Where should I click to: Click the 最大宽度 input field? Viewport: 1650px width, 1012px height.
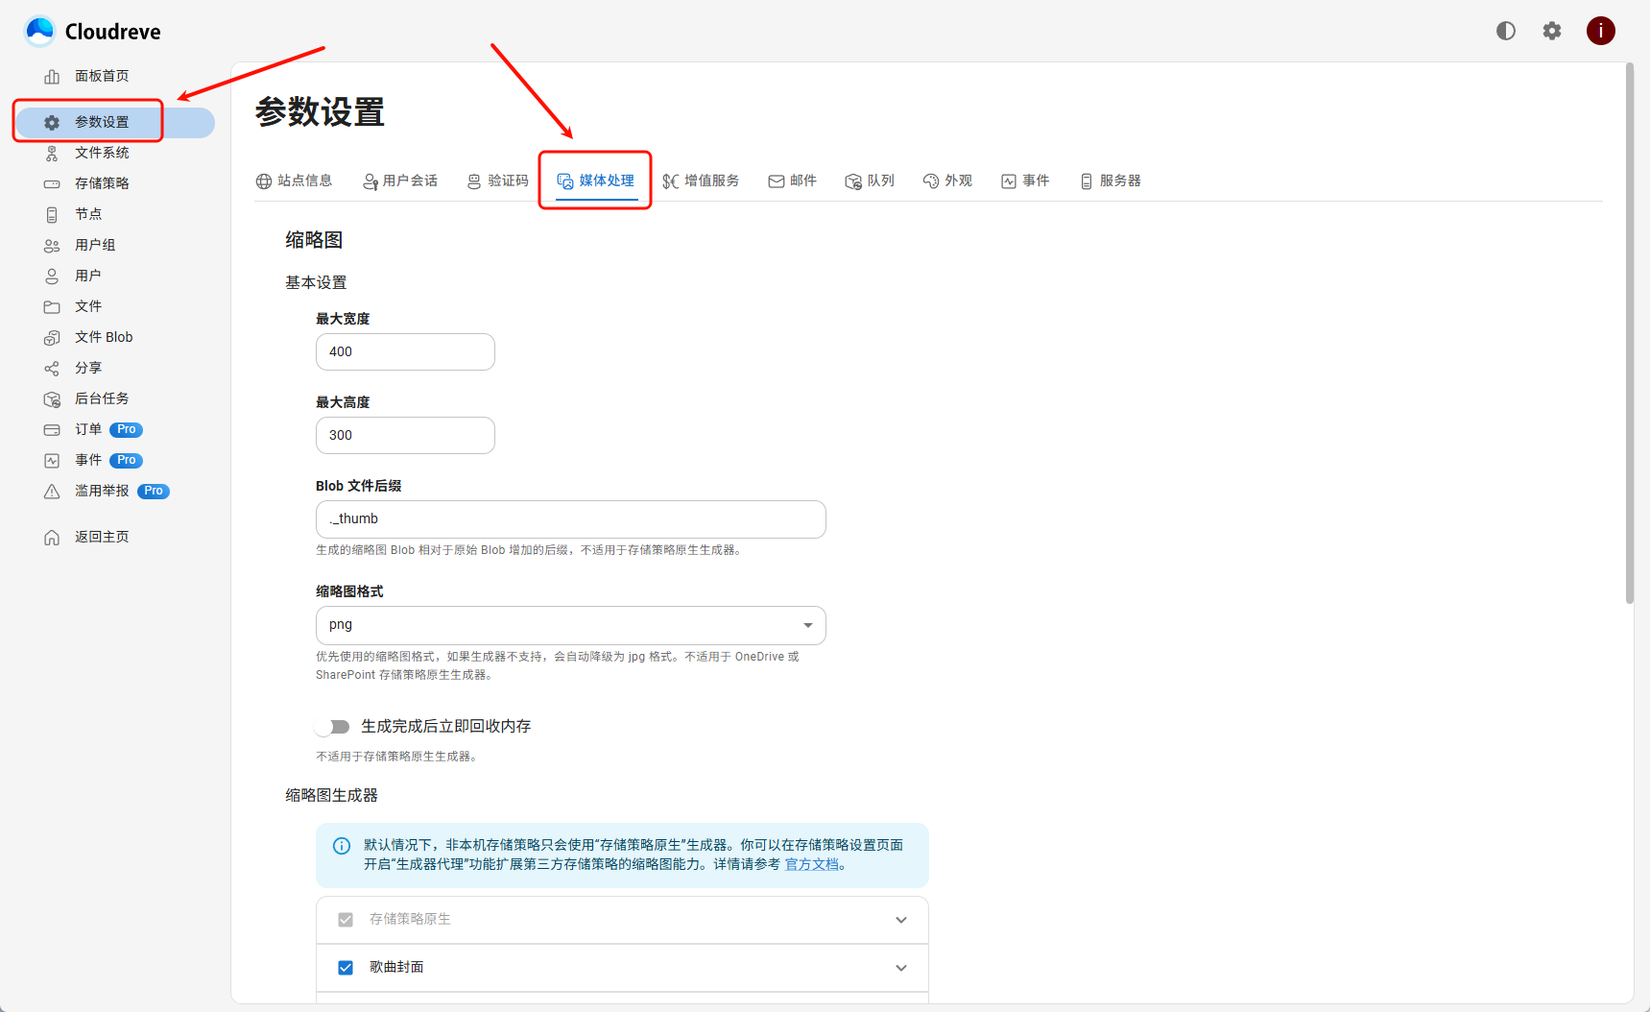[x=405, y=351]
